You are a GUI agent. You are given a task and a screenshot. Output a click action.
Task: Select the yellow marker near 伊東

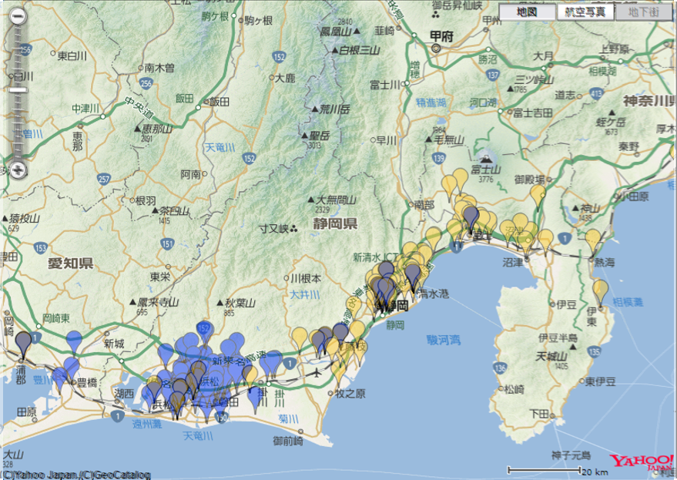601,290
